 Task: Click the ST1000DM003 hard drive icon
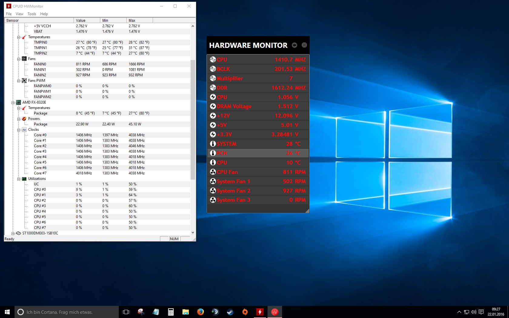click(x=18, y=233)
